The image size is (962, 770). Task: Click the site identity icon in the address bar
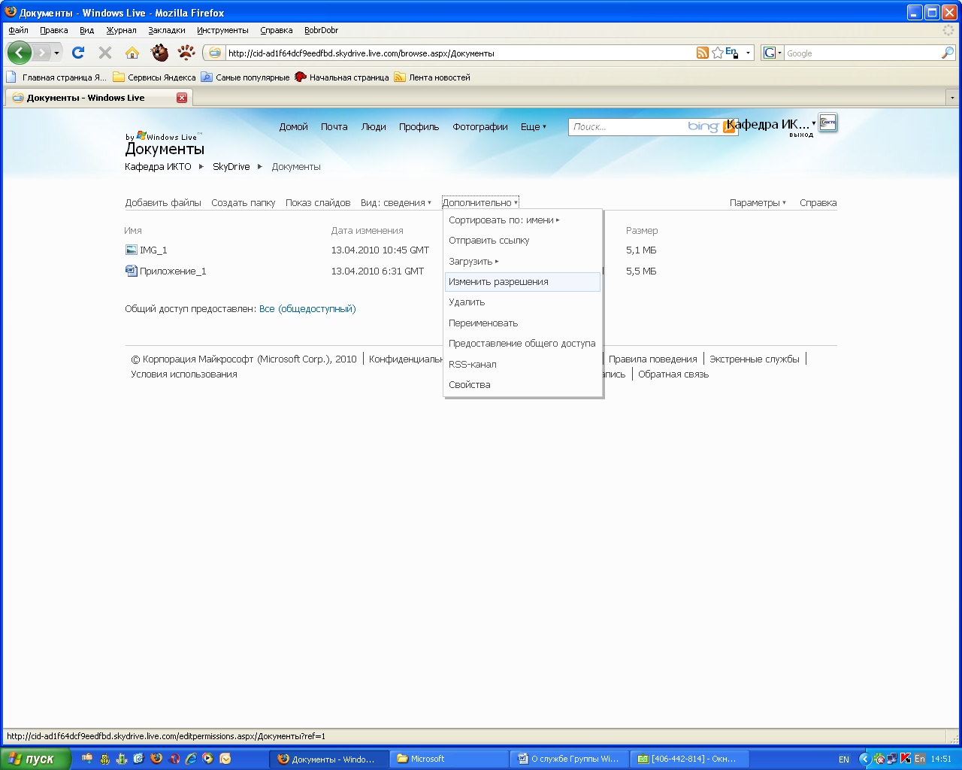pos(215,53)
